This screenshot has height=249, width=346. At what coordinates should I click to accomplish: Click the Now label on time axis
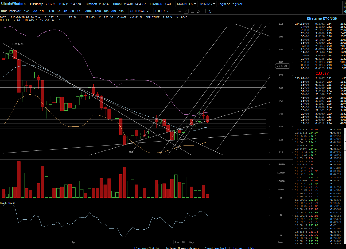pyautogui.click(x=281, y=242)
